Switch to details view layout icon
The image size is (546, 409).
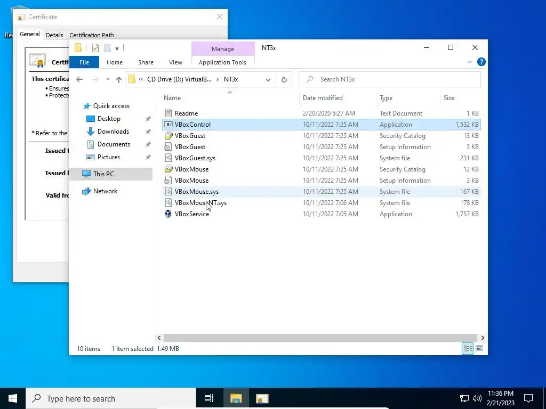(468, 348)
